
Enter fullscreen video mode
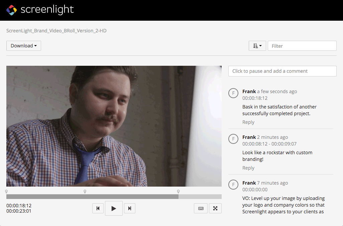coord(215,208)
